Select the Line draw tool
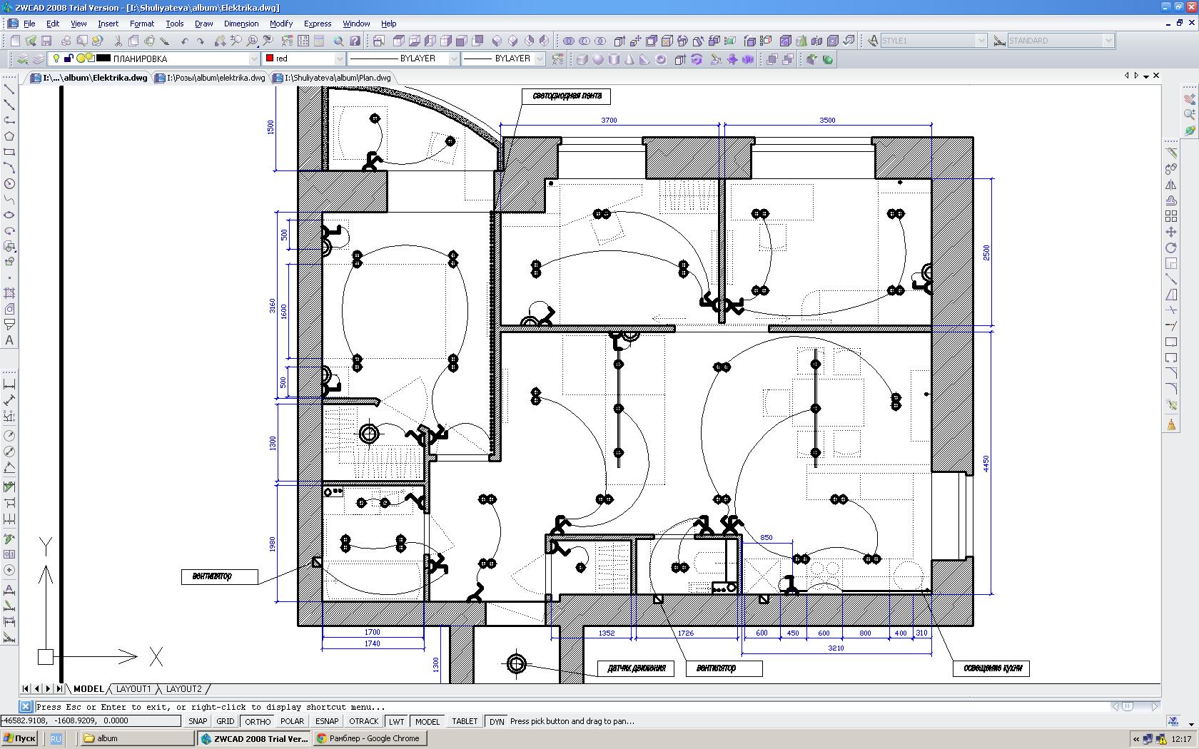The width and height of the screenshot is (1199, 749). (9, 90)
